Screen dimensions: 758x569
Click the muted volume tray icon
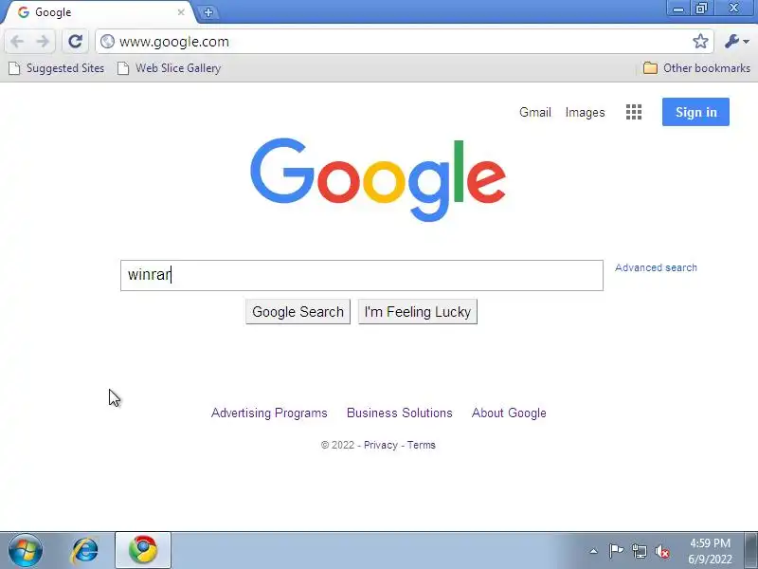coord(662,552)
